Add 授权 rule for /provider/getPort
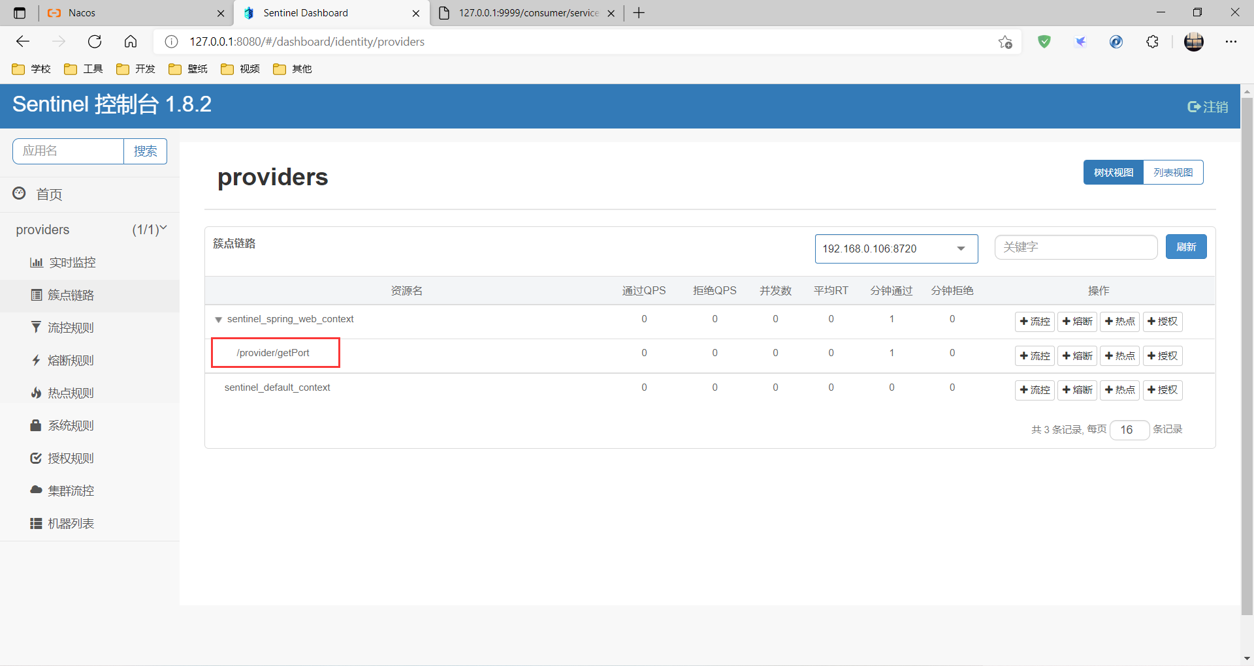Screen dimensions: 1254x666 coord(1162,356)
